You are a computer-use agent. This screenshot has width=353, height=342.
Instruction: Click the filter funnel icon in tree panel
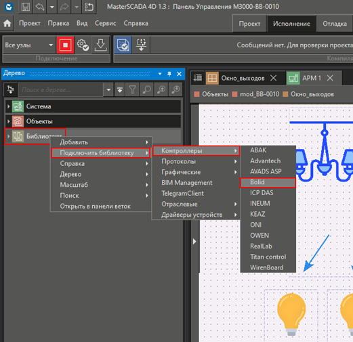pos(133,89)
